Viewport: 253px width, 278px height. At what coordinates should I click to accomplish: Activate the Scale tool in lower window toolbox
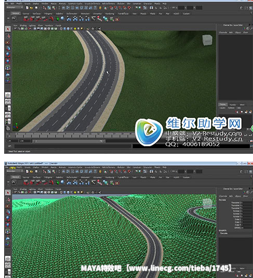(x=8, y=225)
